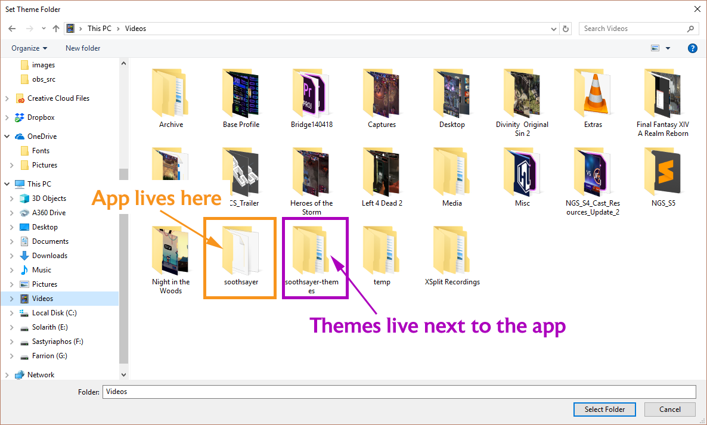The image size is (707, 425).
Task: Select the soothsayer-themes folder
Action: [312, 260]
